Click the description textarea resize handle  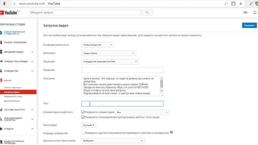pyautogui.click(x=162, y=95)
